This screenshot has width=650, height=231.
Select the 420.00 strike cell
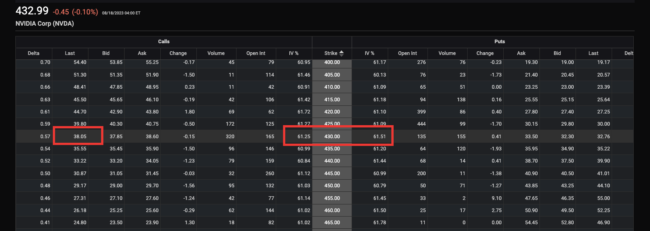[332, 112]
